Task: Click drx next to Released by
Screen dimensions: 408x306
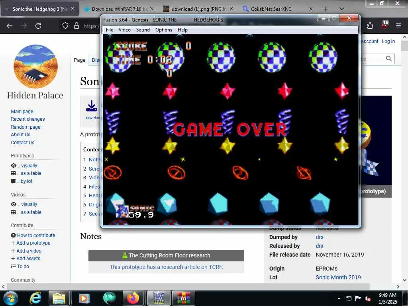Action: coord(320,246)
